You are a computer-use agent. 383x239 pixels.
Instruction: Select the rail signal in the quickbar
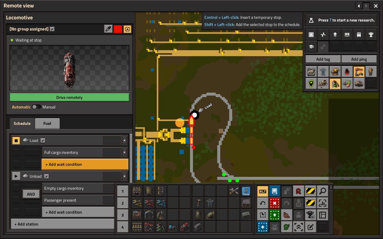(161, 227)
